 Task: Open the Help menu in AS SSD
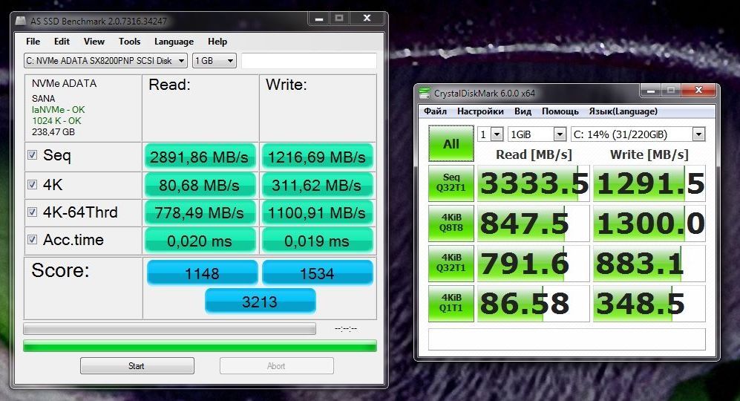click(217, 42)
